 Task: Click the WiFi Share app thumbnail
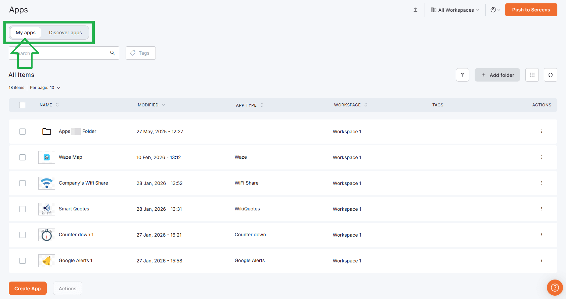click(x=47, y=183)
